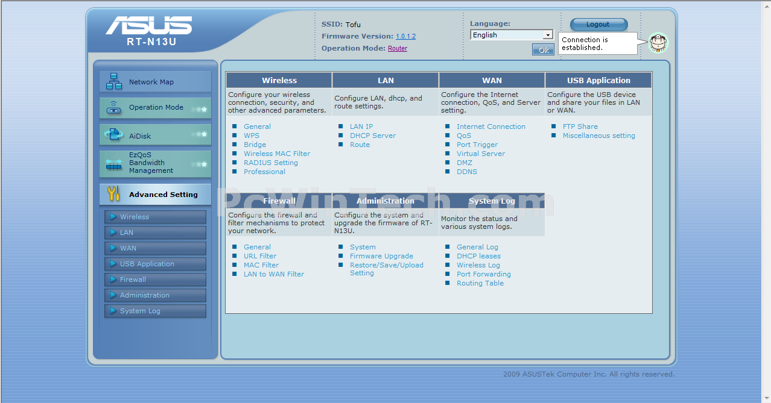Open the Wireless Log link
The width and height of the screenshot is (771, 403).
(478, 265)
